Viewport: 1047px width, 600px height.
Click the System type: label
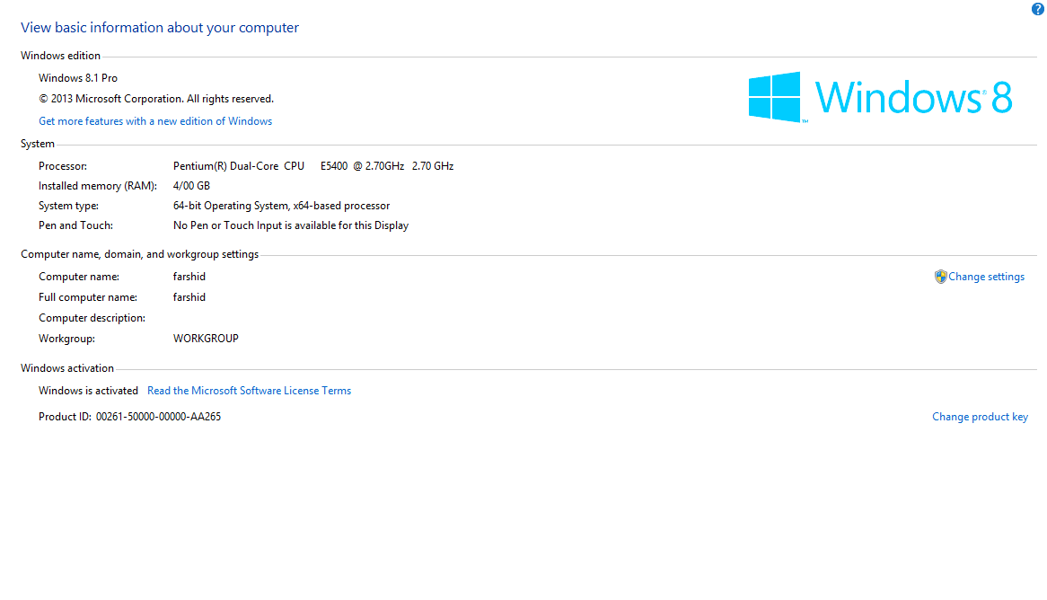69,206
